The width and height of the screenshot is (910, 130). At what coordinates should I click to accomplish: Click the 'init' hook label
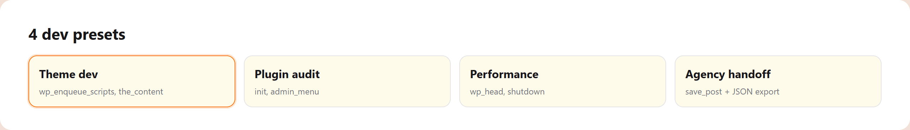click(261, 92)
